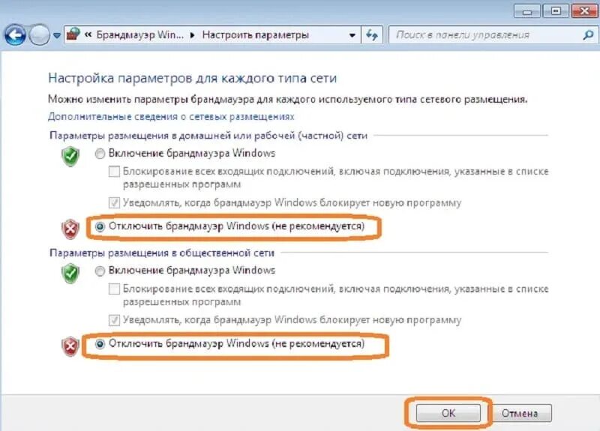Confirm settings with the OK button
Screen dimensions: 600x431
point(448,413)
